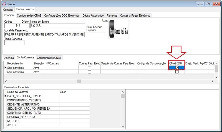This screenshot has height=132, width=222.
Task: Select the DESTINO_BLOQUETO parameter row
Action: pyautogui.click(x=33, y=117)
